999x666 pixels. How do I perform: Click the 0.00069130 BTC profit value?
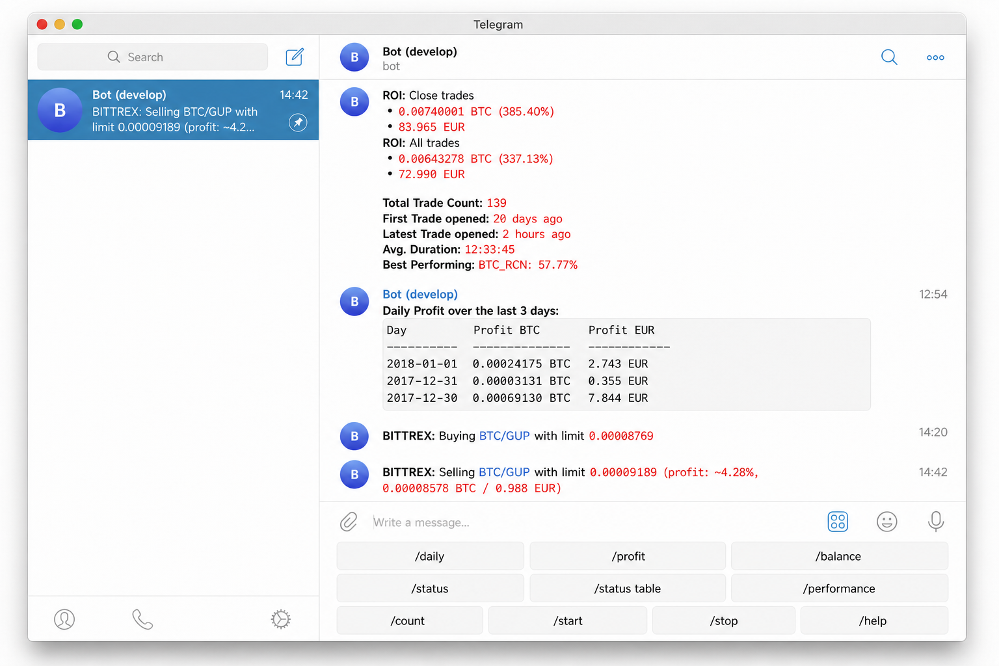click(522, 397)
